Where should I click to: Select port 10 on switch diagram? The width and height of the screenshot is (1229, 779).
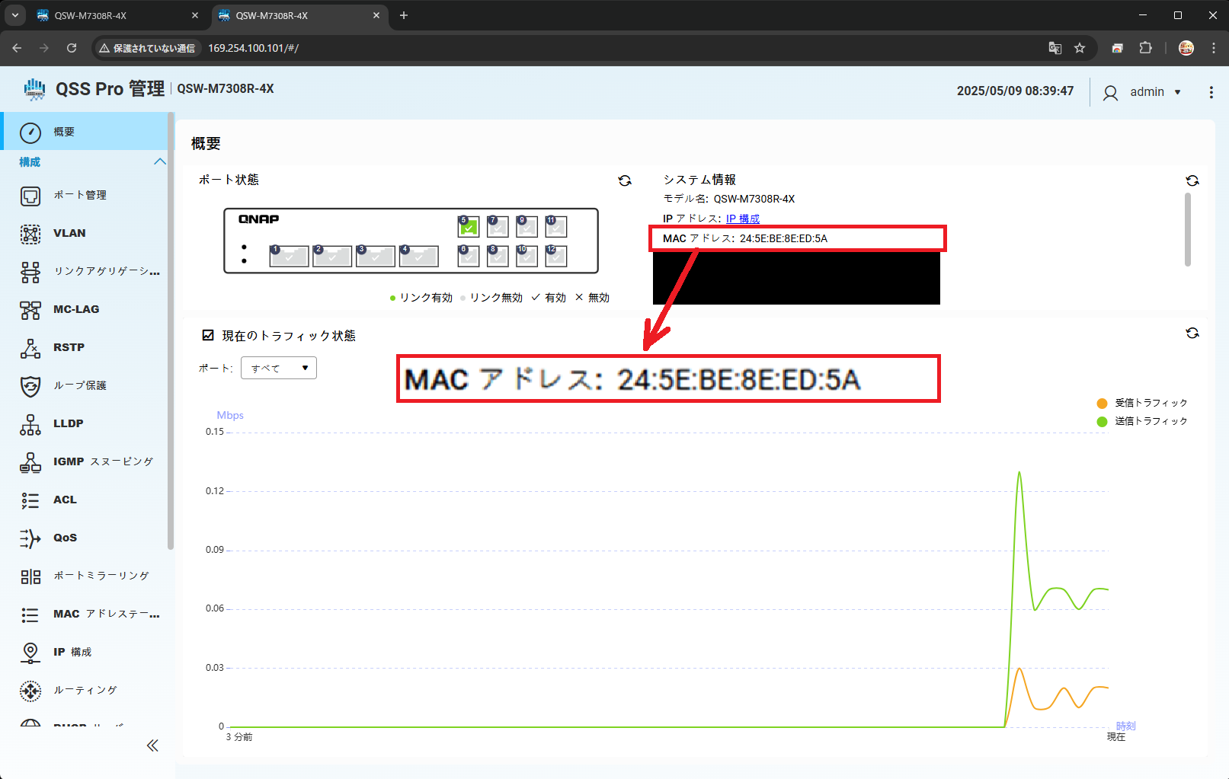pos(527,256)
